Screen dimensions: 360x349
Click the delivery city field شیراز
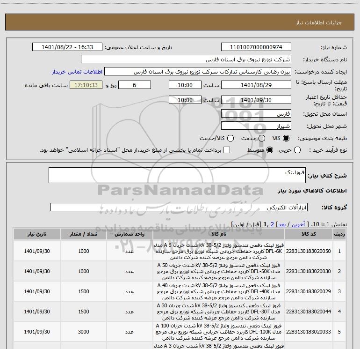point(256,126)
